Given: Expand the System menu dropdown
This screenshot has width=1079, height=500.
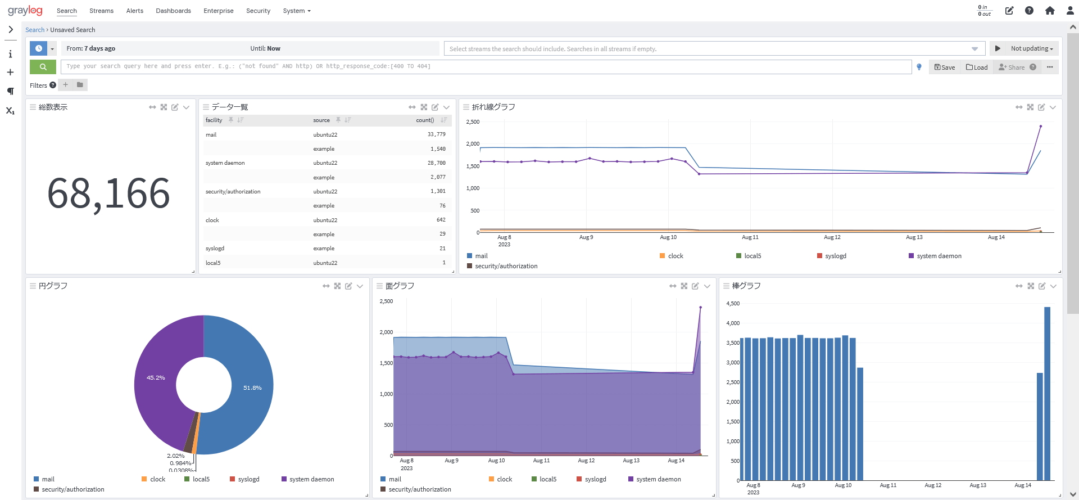Looking at the screenshot, I should click(x=296, y=11).
